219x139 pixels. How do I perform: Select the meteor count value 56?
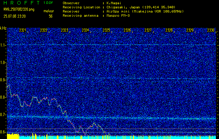click(x=50, y=16)
